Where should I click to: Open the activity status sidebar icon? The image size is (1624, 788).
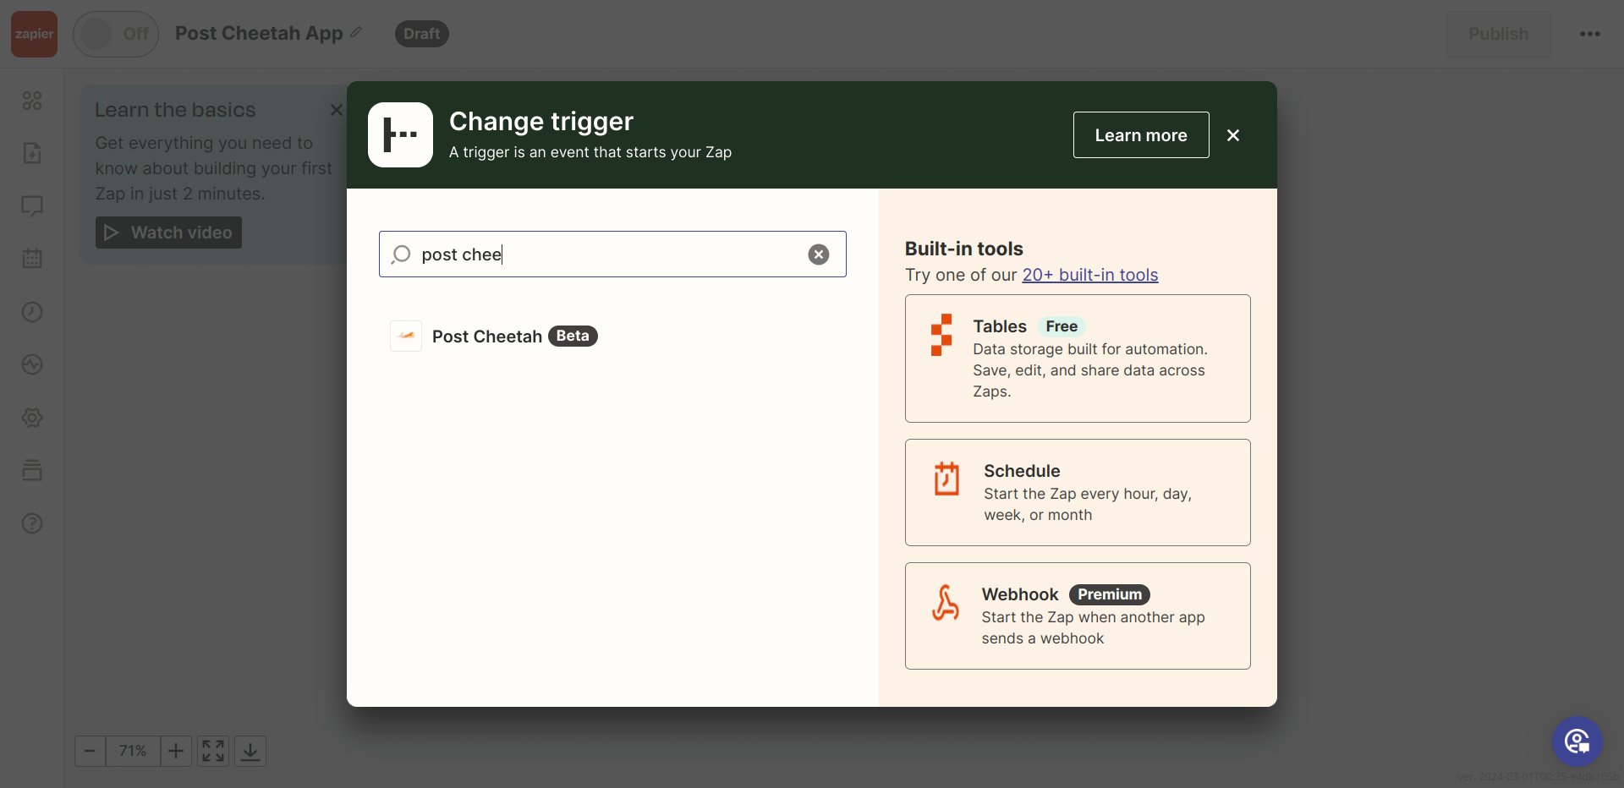click(x=32, y=364)
